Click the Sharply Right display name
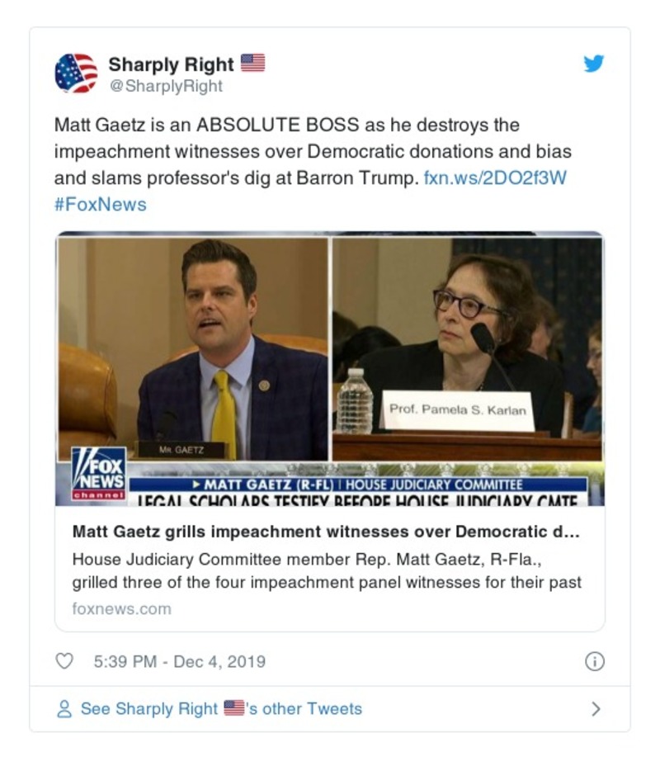This screenshot has height=771, width=660. click(x=171, y=64)
